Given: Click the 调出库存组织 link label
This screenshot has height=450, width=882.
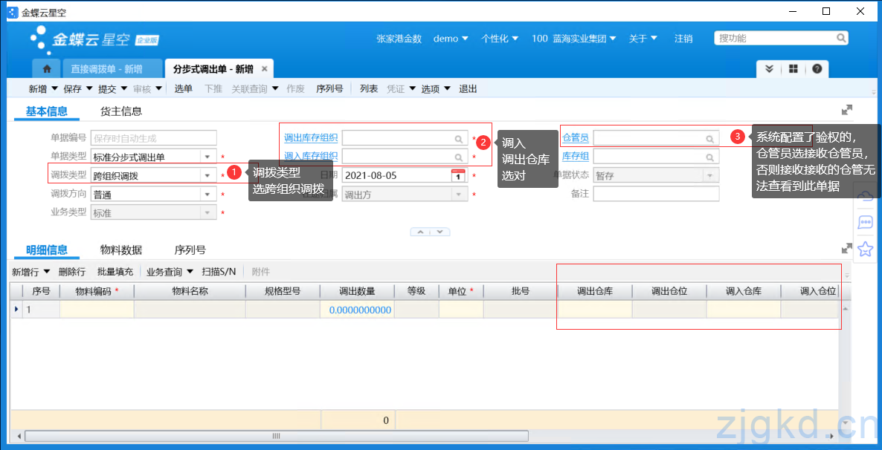Looking at the screenshot, I should 311,138.
